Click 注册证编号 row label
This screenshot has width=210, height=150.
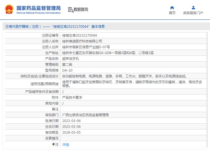pos(50,35)
